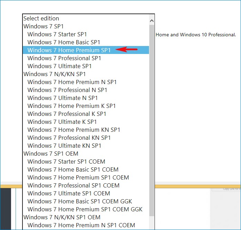
Task: Select Windows 7 Ultimate K SP1
Action: click(x=86, y=122)
